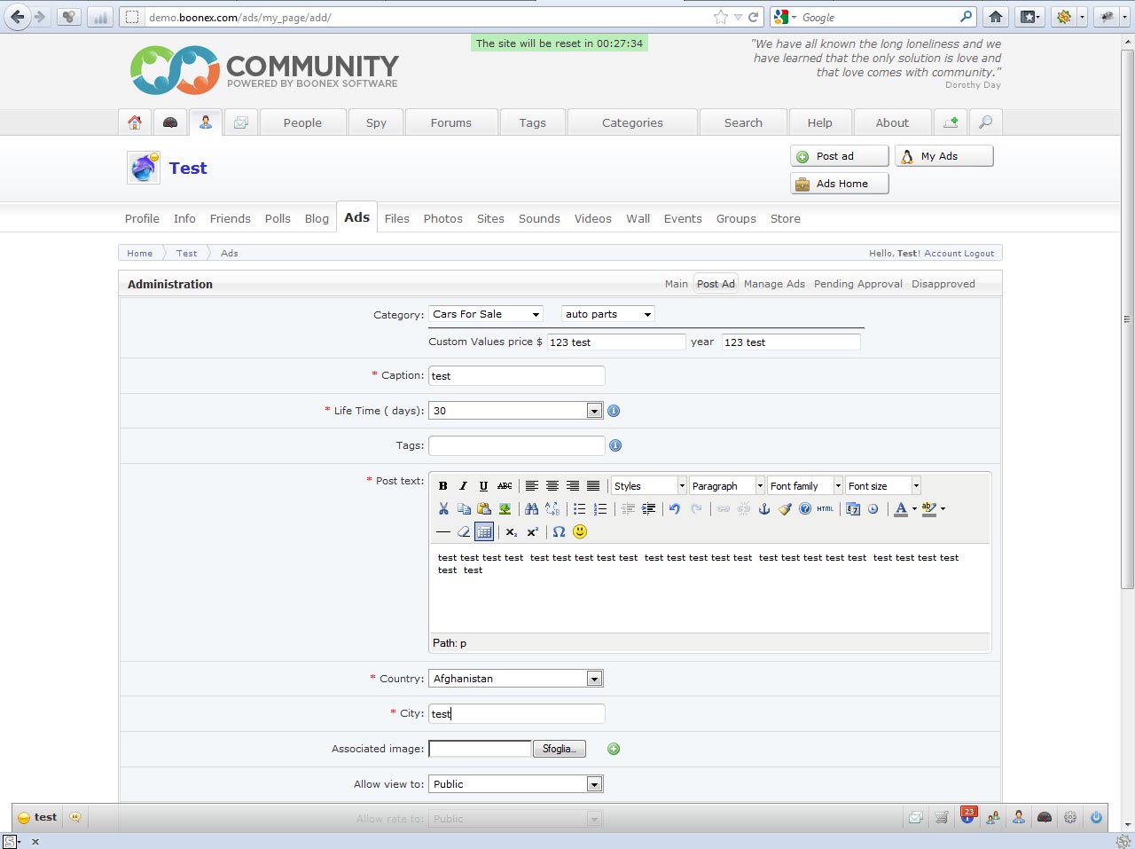Click the Account Logout link
This screenshot has width=1135, height=849.
click(959, 253)
